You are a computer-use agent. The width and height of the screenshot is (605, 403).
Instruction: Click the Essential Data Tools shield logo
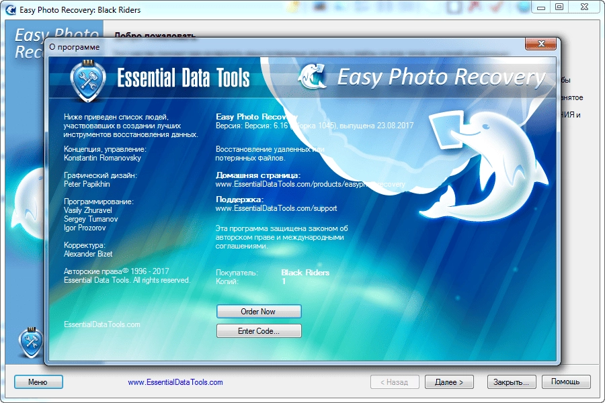[88, 81]
